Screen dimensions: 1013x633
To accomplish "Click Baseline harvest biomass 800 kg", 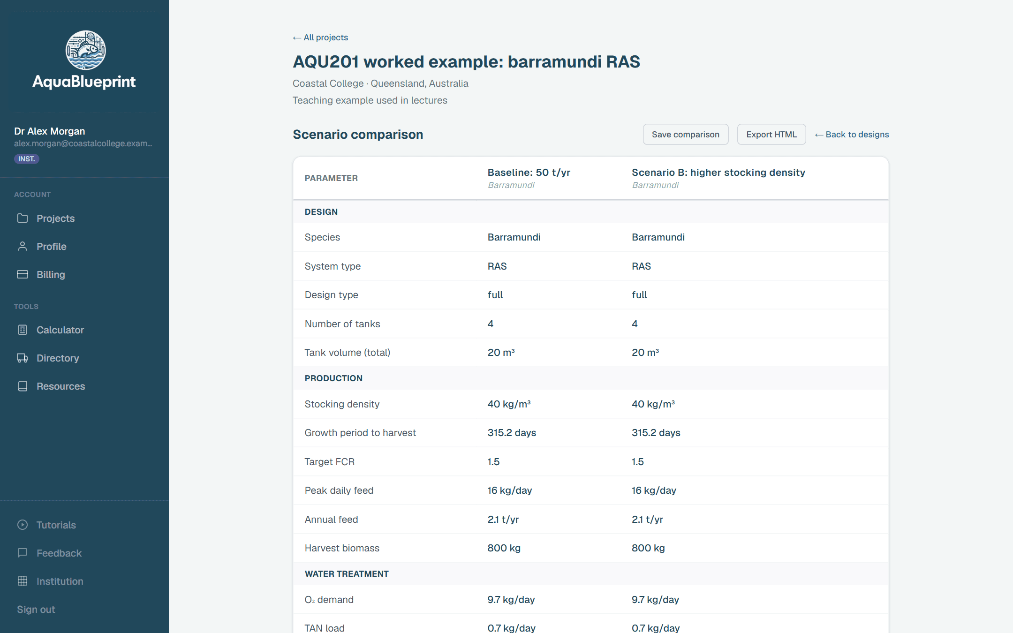I will point(504,548).
